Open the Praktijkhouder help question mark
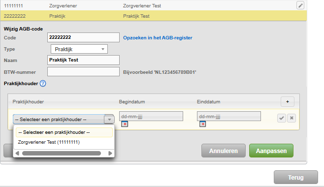324x187 pixels. point(43,84)
